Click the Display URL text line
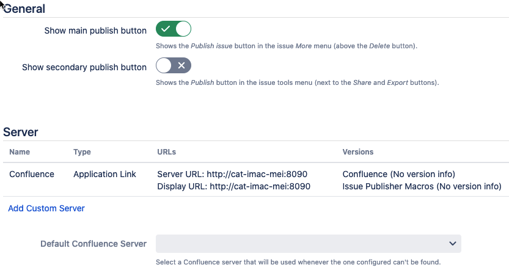 coord(233,186)
